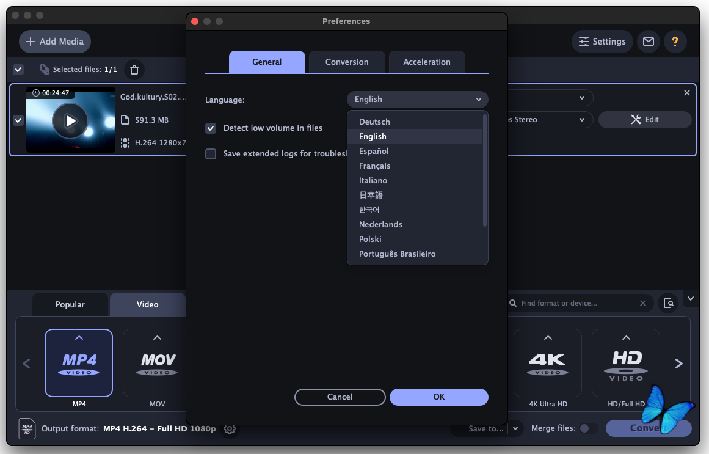
Task: Choose Português Brasileiro language option
Action: [415, 254]
